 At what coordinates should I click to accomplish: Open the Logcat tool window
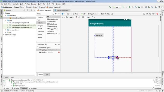[x=33, y=88]
